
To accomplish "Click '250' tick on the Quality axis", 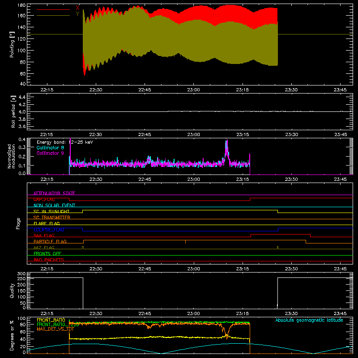I will click(x=21, y=278).
